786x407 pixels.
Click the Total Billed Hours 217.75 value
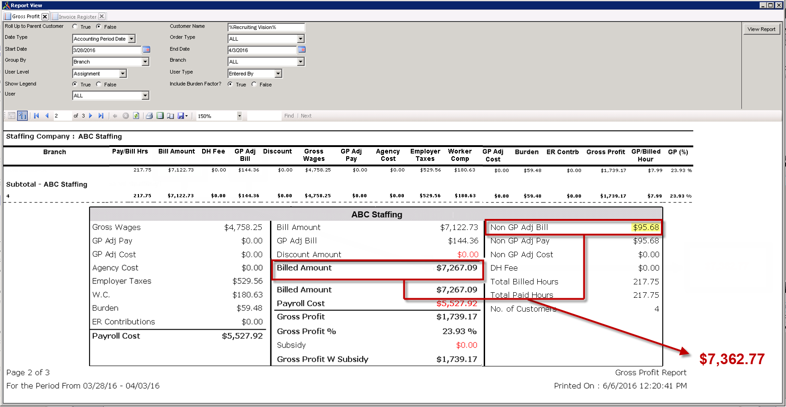pos(646,282)
